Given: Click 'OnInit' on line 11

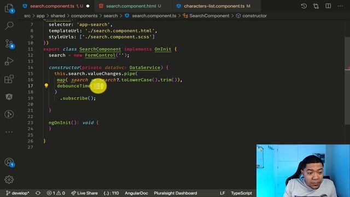Looking at the screenshot, I should pyautogui.click(x=163, y=49).
